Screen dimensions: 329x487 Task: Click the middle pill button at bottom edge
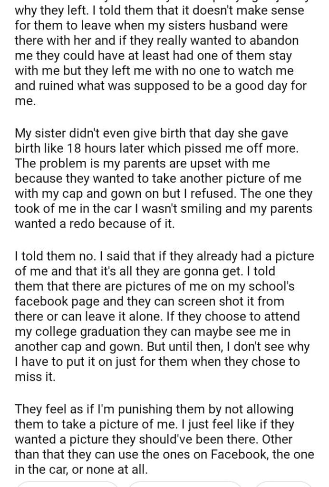(184, 484)
